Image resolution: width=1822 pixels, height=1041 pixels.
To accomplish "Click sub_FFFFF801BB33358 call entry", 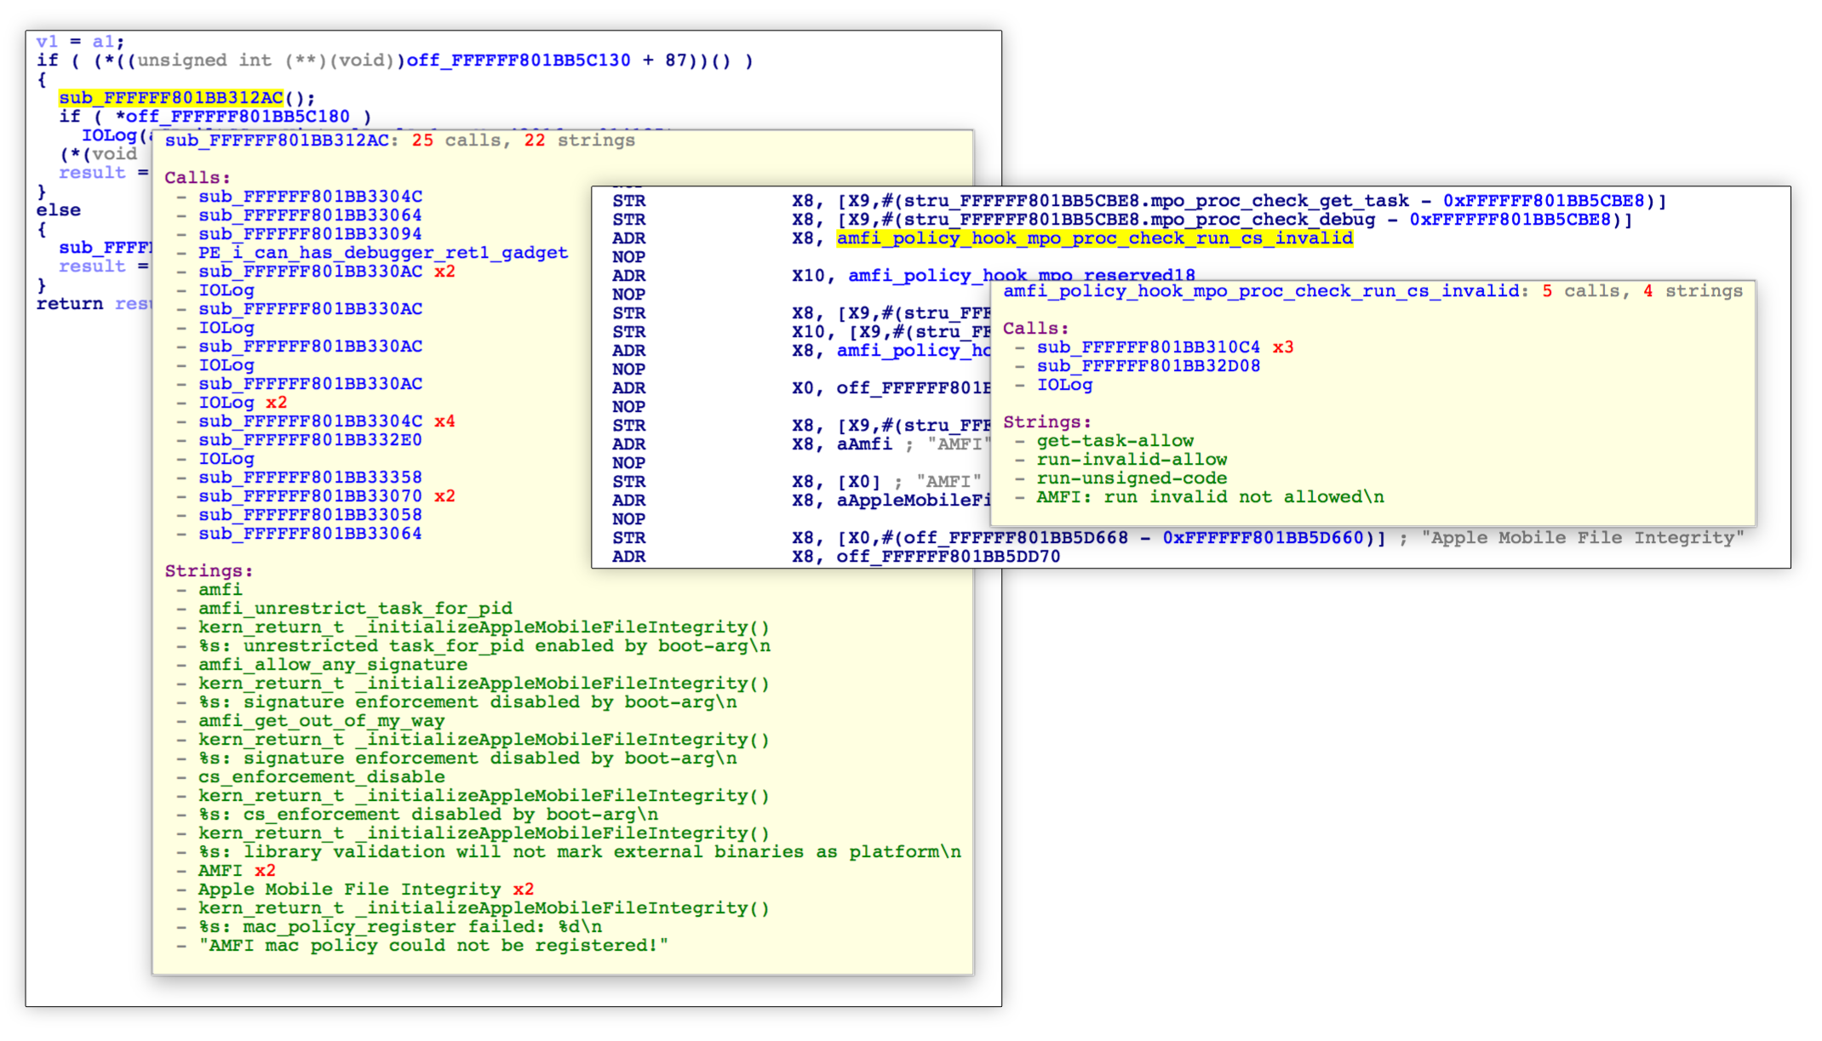I will [x=310, y=478].
